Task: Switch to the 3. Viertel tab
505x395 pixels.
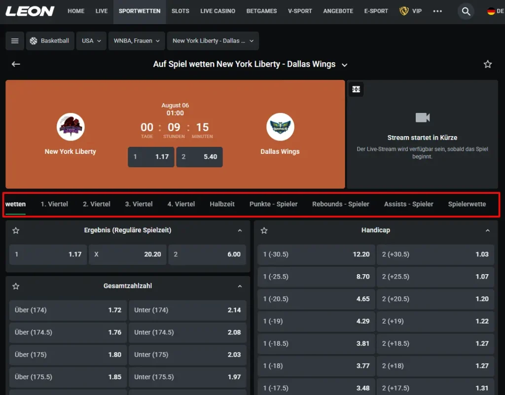Action: pos(139,204)
